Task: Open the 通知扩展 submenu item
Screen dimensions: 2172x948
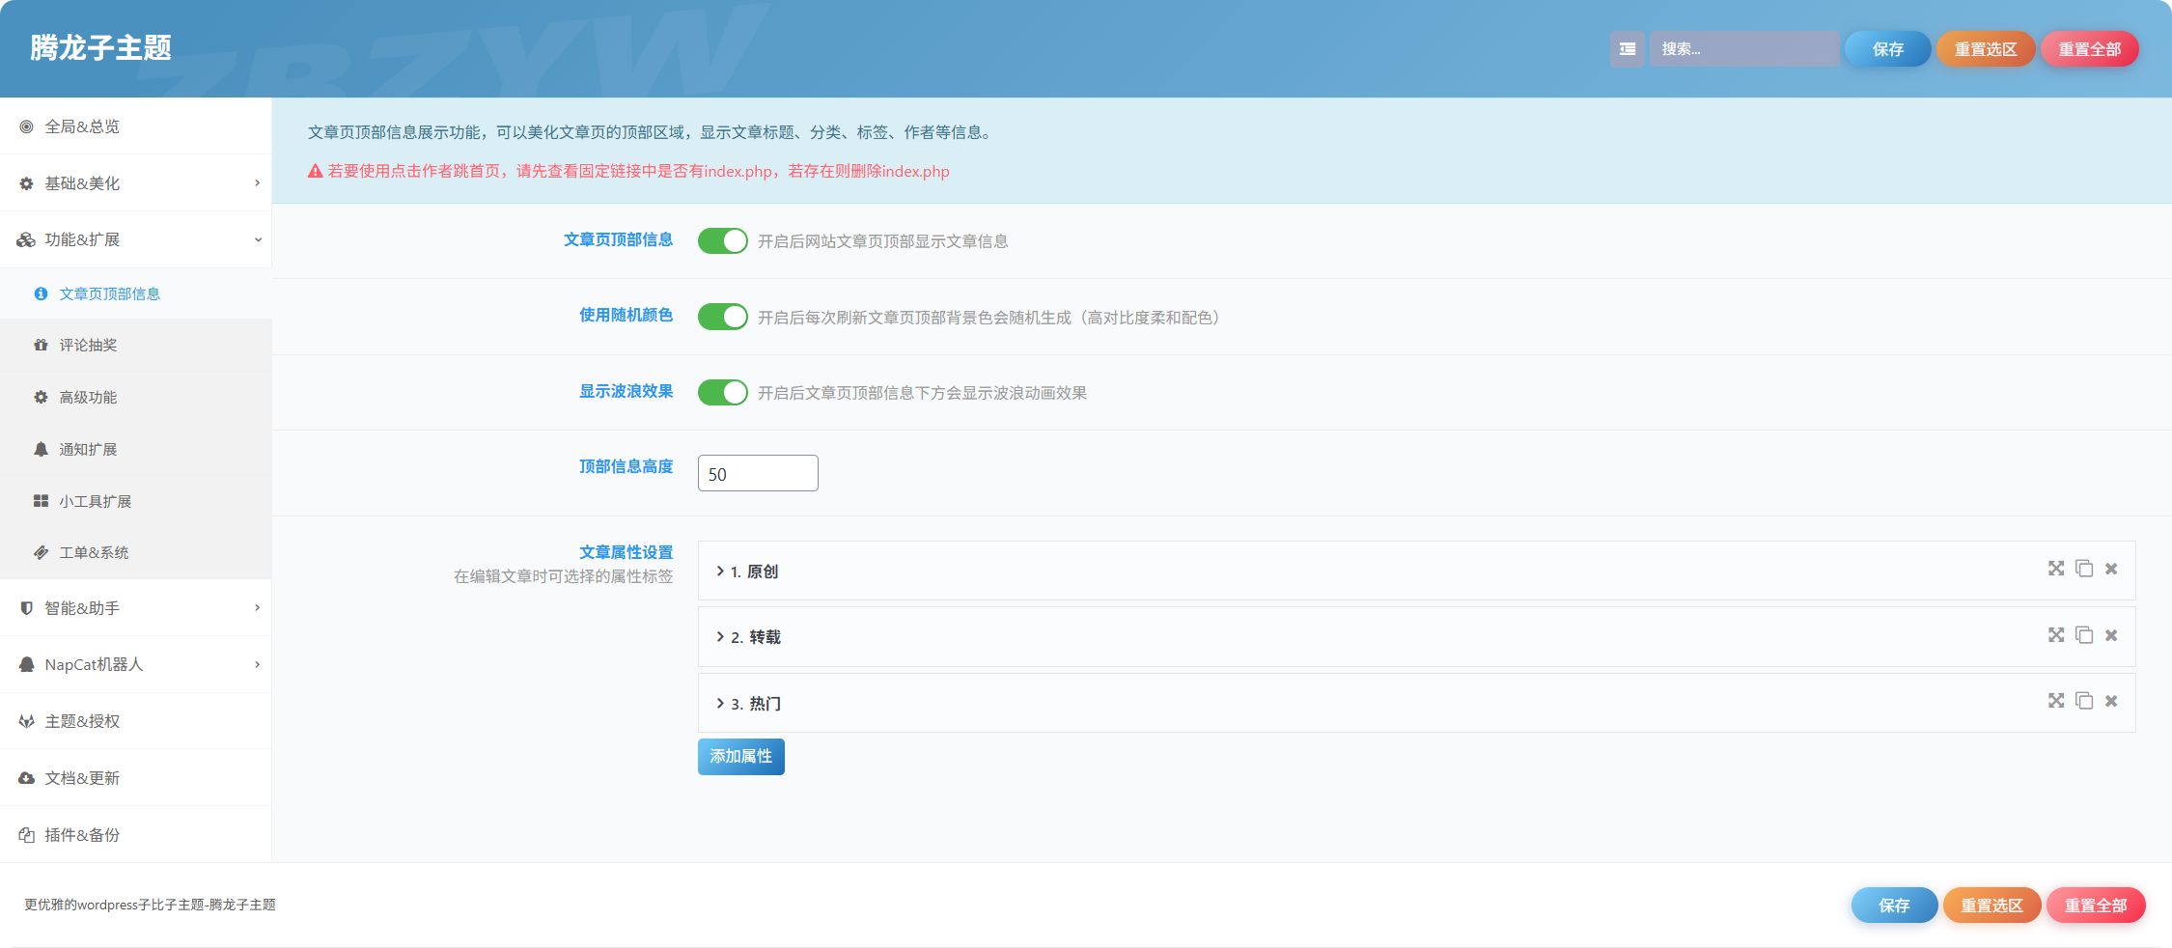Action: (135, 449)
